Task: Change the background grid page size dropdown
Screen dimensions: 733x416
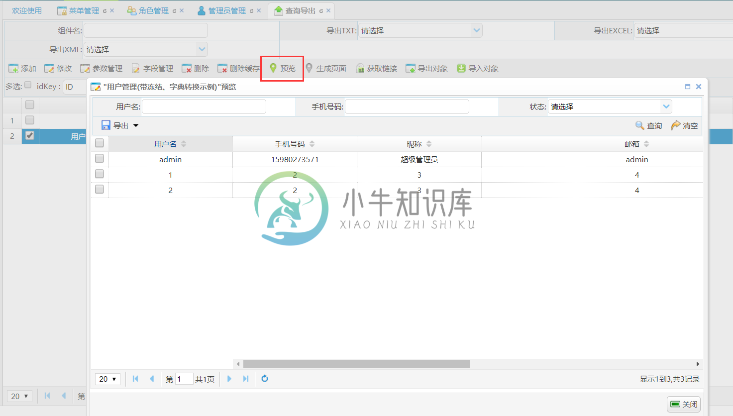Action: click(19, 396)
